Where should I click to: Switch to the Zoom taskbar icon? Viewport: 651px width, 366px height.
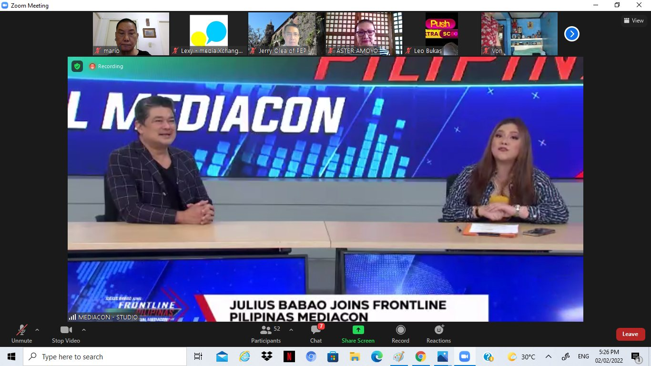pyautogui.click(x=464, y=356)
